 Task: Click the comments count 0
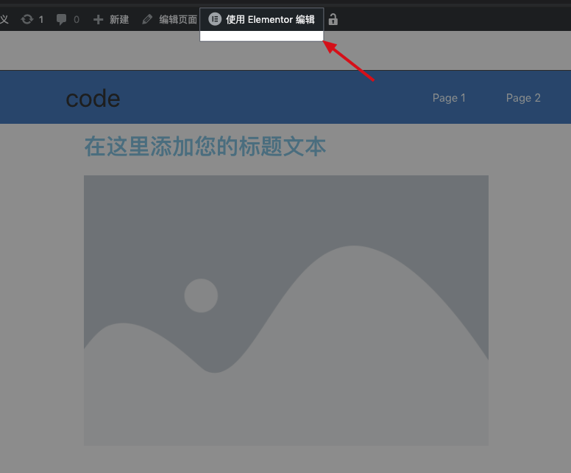coord(77,19)
